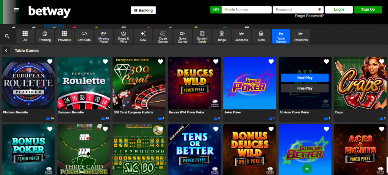Toggle heart on Deuces Wild Power Poker
The width and height of the screenshot is (388, 175).
click(216, 62)
